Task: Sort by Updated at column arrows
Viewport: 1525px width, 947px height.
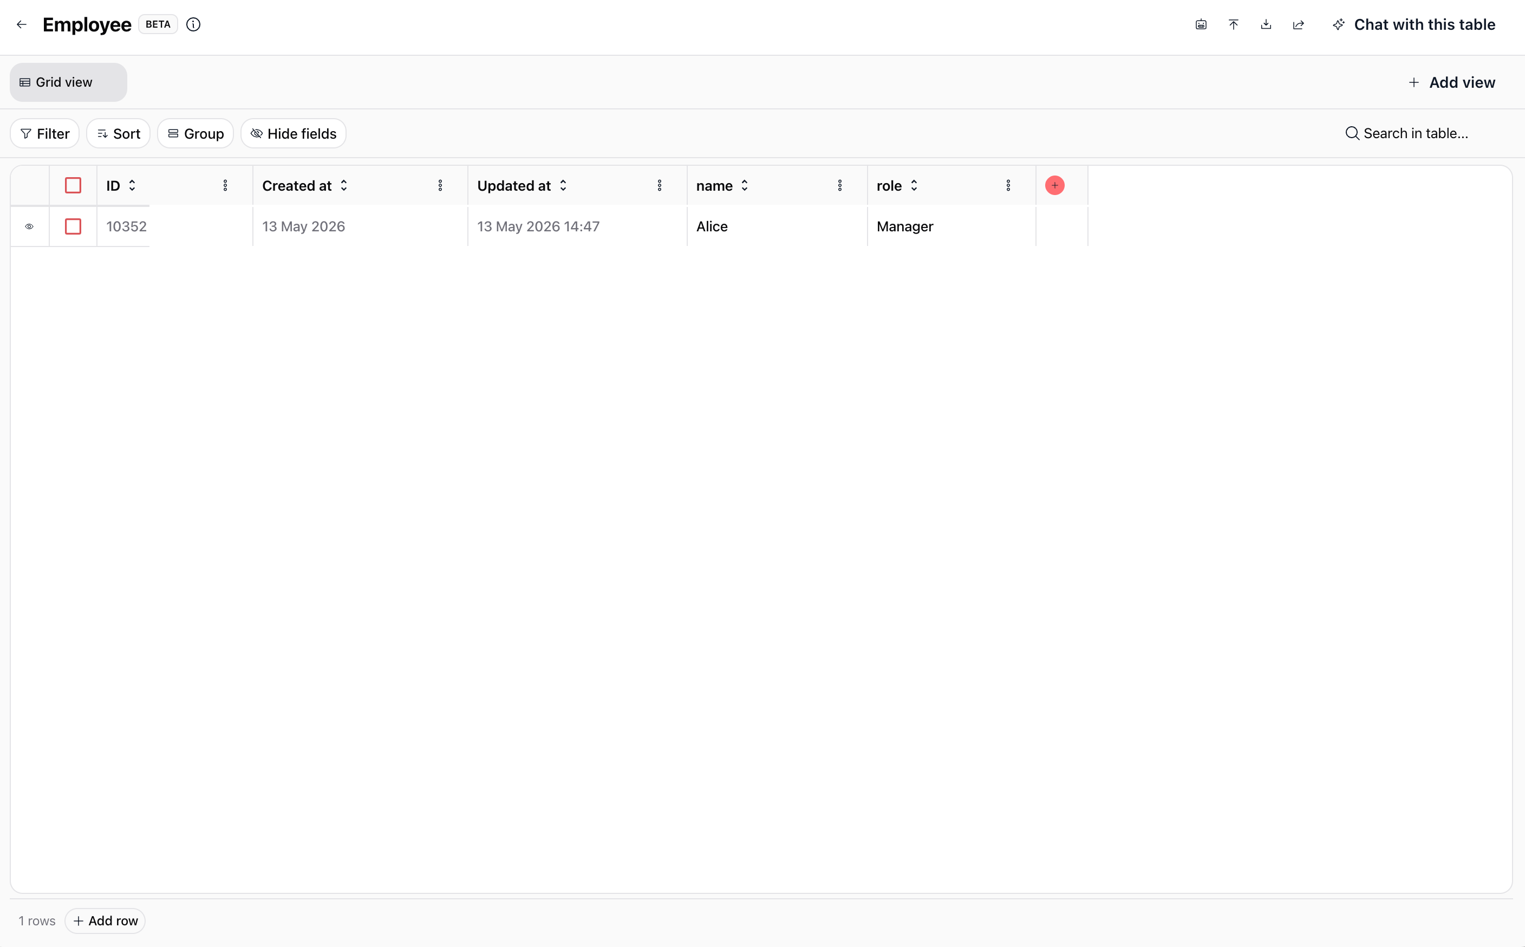Action: coord(563,185)
